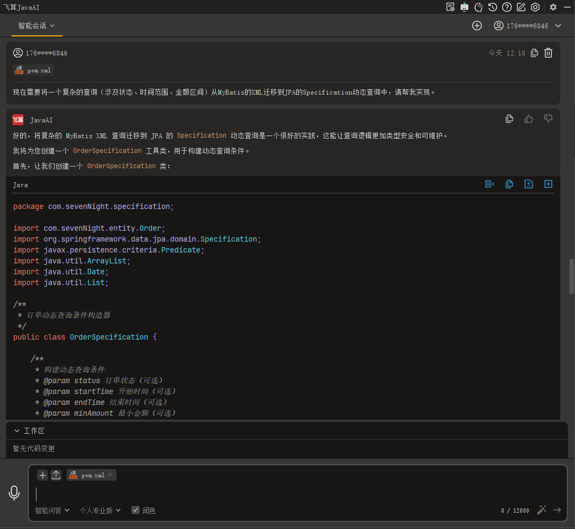Click the magic wand polish icon

(x=542, y=510)
